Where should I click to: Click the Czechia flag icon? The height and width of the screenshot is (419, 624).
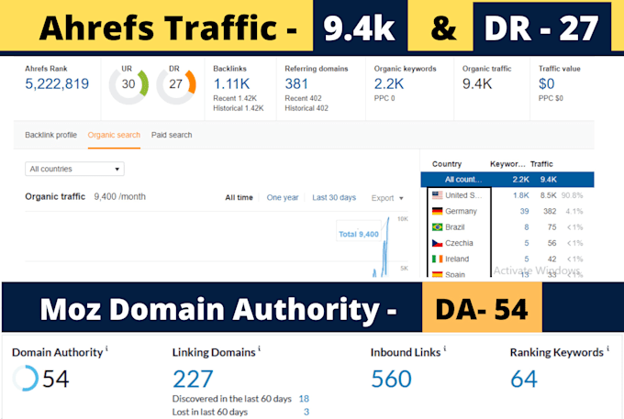pos(438,243)
